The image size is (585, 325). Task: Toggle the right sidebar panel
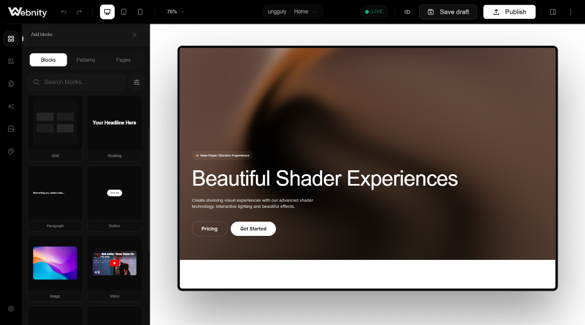(553, 12)
